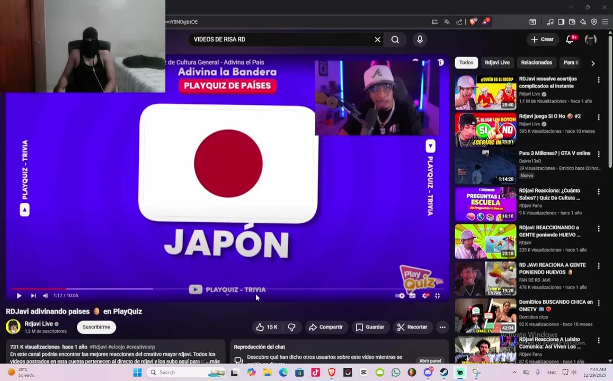Dislike the video with thumbs down

(291, 327)
